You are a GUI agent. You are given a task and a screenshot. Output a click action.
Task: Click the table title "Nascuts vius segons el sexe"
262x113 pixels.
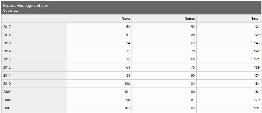[x=26, y=6]
